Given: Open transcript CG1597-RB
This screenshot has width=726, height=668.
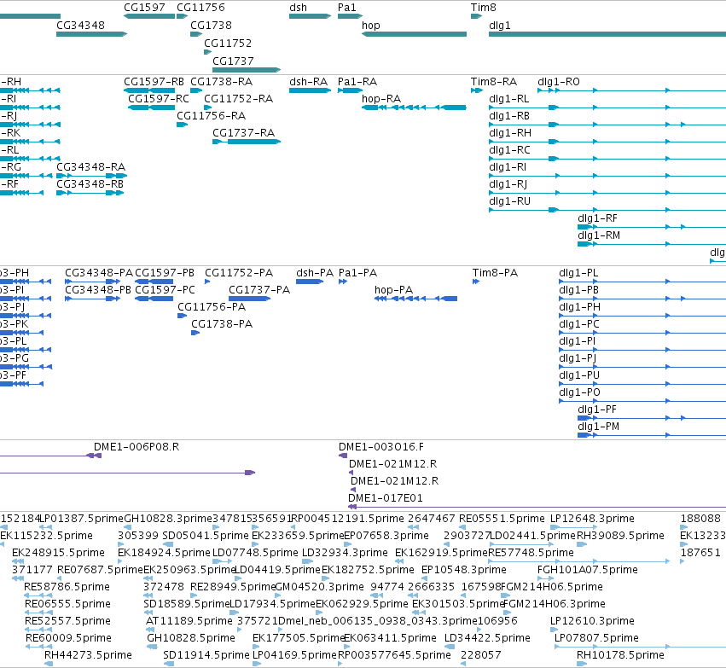Looking at the screenshot, I should pos(154,82).
